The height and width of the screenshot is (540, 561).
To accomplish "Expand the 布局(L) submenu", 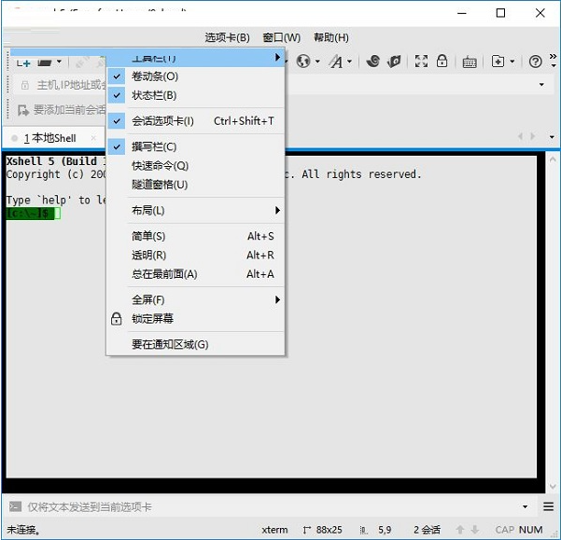I will pos(195,211).
